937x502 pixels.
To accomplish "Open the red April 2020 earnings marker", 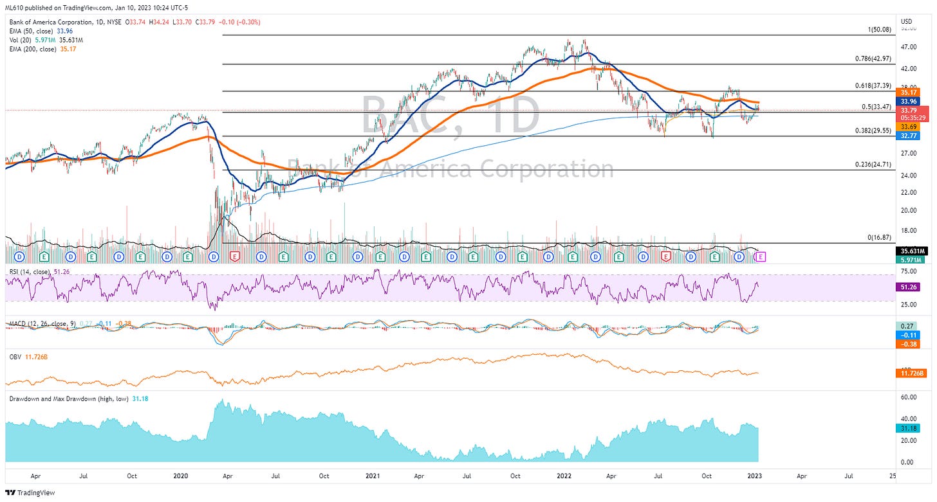I will 235,256.
